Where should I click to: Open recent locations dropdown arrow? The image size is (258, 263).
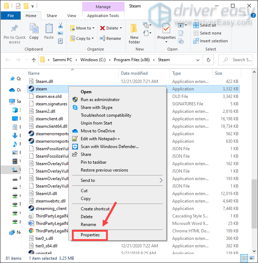tap(26, 59)
